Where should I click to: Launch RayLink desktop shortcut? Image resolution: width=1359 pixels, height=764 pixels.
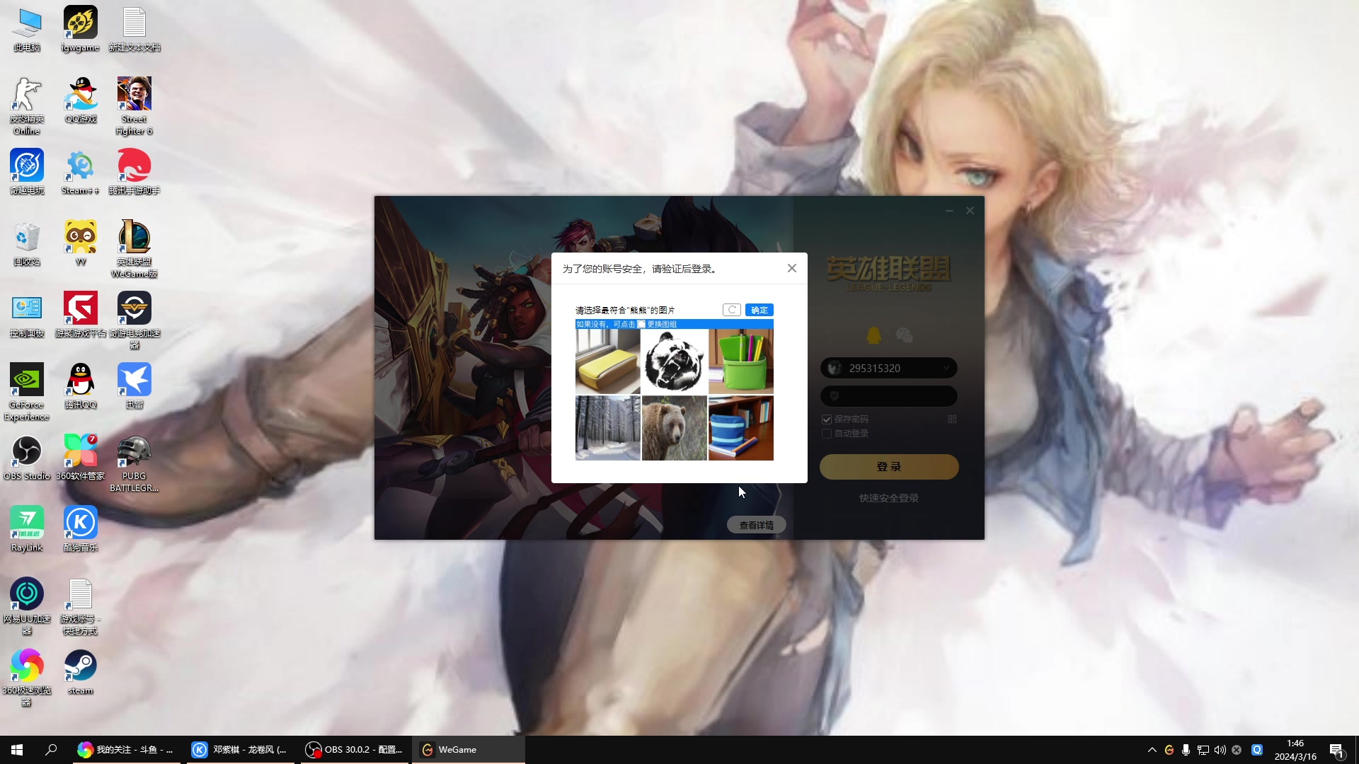tap(27, 530)
